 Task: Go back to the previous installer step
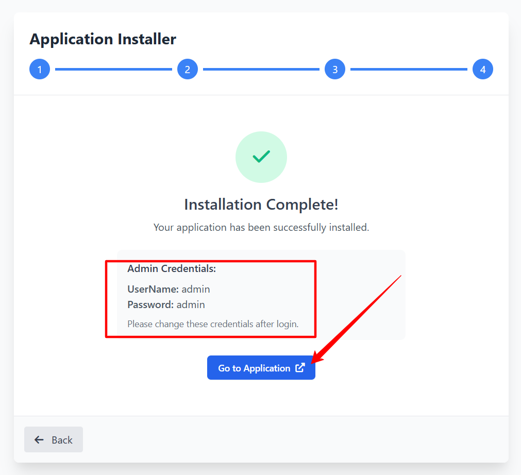[53, 439]
